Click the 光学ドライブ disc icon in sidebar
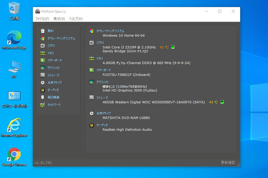Viewport: 268px width, 178px height. pyautogui.click(x=43, y=83)
